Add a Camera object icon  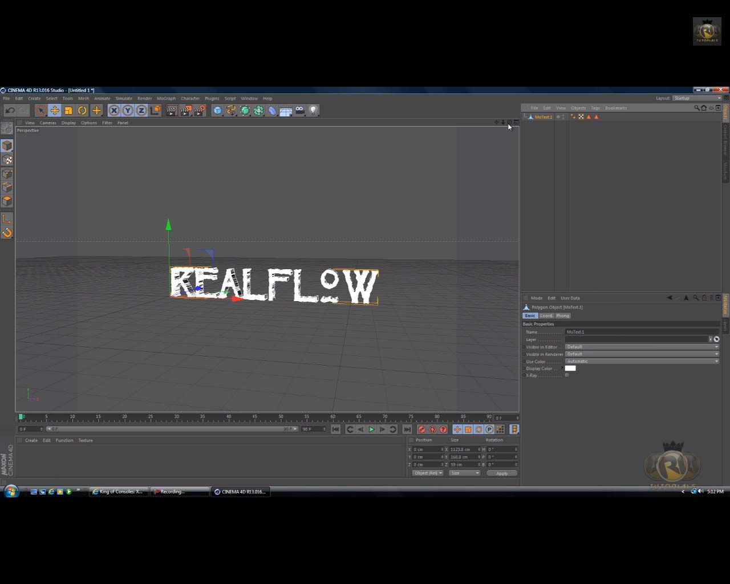[x=299, y=111]
